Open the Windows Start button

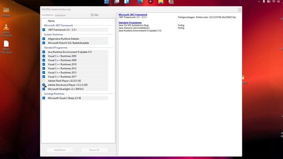point(107,2)
